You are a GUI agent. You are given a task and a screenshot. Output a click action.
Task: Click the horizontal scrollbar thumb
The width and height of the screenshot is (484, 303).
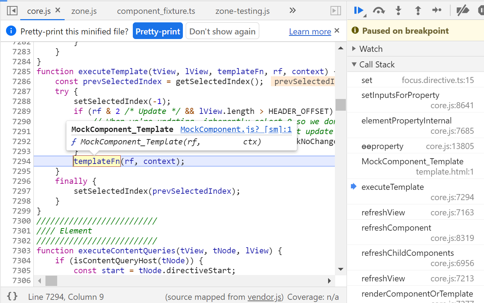[x=51, y=281]
